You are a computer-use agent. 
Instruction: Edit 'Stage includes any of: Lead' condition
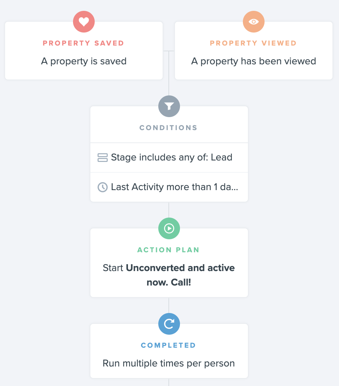pyautogui.click(x=169, y=158)
